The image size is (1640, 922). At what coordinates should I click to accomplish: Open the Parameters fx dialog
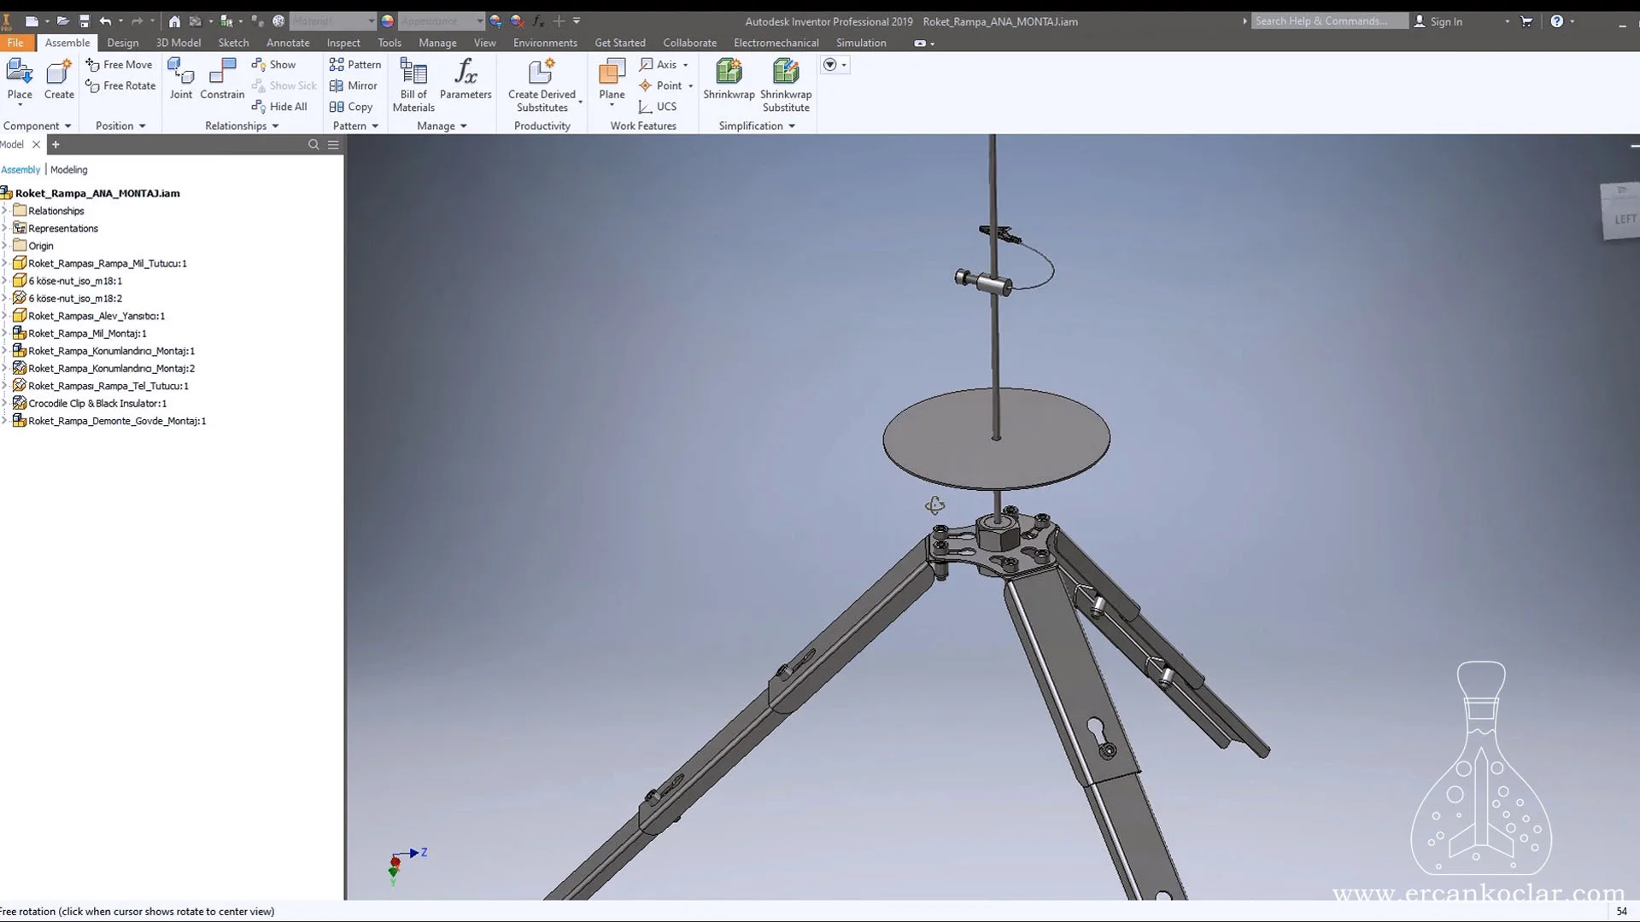click(466, 79)
